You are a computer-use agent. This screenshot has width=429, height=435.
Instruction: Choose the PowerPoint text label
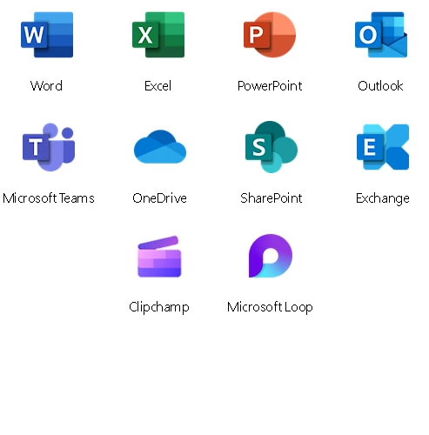[x=270, y=86]
